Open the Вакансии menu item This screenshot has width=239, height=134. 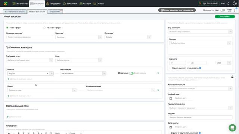37,3
